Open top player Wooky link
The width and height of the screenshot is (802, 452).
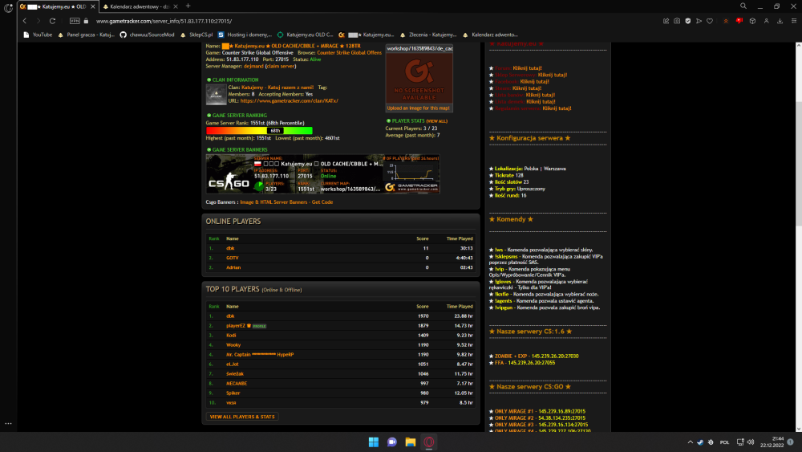click(233, 345)
